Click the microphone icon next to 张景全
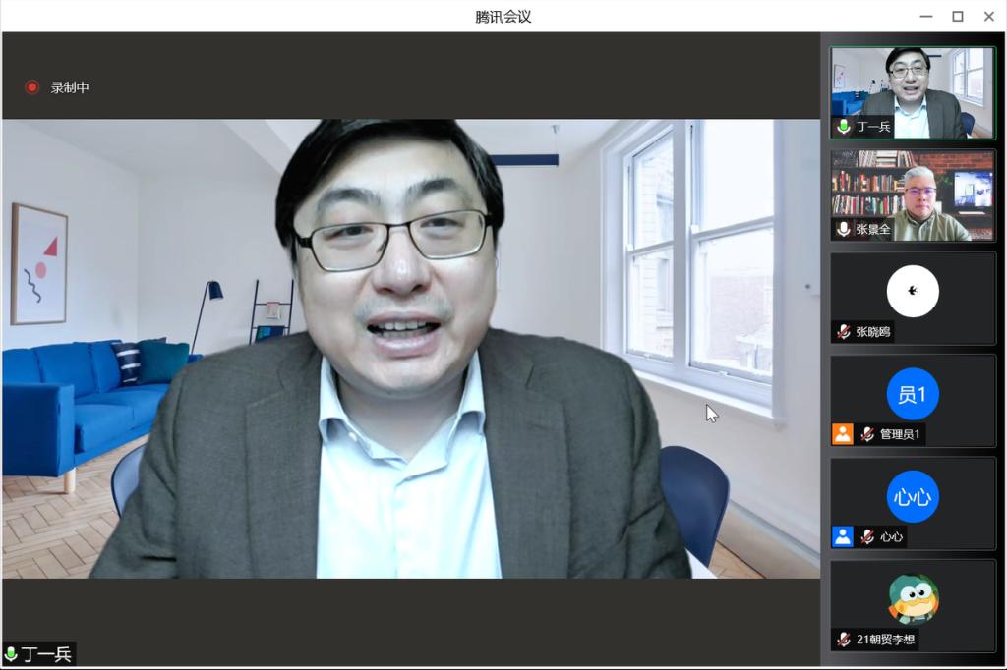The image size is (1007, 670). tap(843, 229)
